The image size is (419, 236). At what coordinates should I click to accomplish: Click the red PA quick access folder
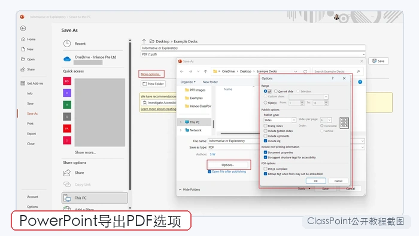click(67, 128)
